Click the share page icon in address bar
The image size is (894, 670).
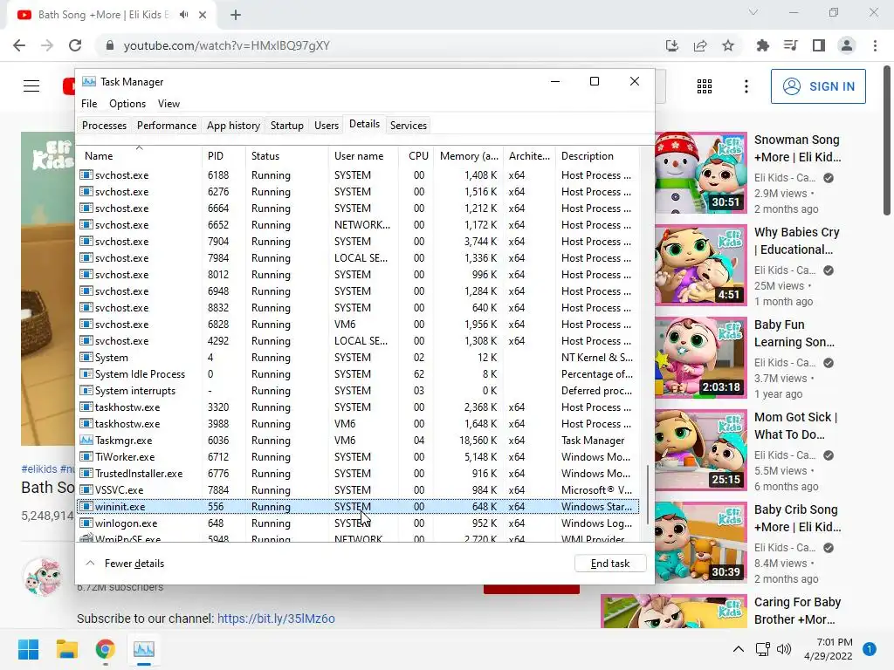[700, 45]
